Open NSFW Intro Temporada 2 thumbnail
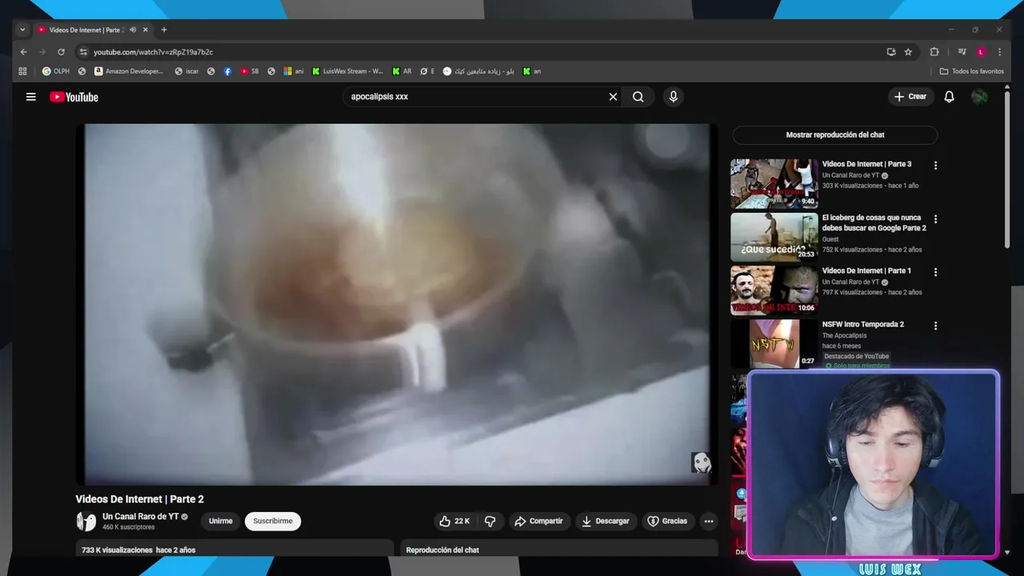1024x576 pixels. click(x=774, y=344)
